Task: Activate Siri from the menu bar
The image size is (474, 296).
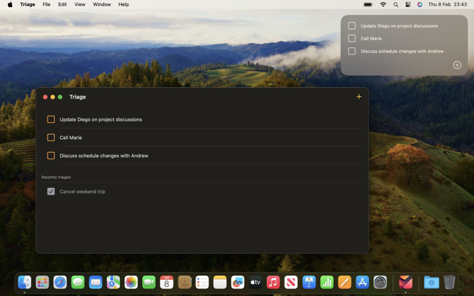Action: pos(420,4)
